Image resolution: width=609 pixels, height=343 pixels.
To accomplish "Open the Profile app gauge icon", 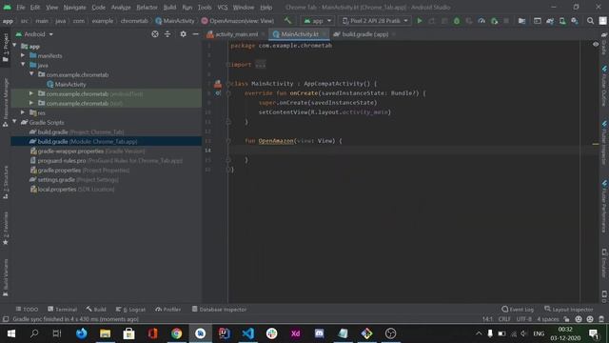I will [481, 21].
